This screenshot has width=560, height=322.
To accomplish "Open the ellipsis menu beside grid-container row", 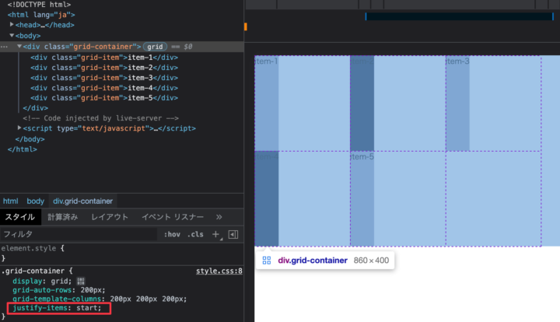I will coord(4,47).
